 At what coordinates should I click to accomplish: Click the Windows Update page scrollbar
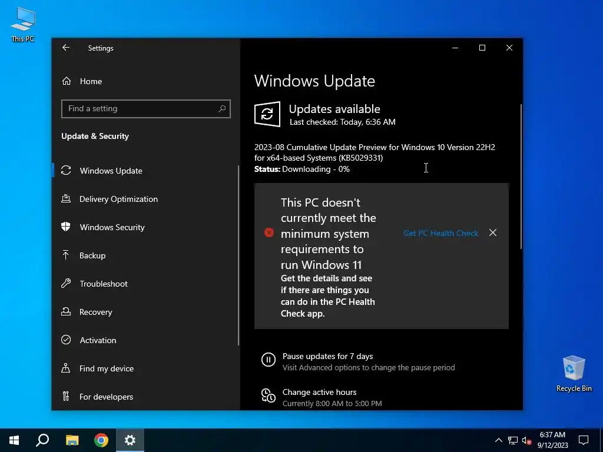click(x=521, y=177)
